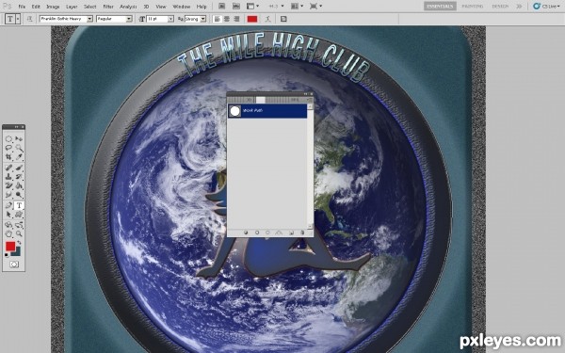The width and height of the screenshot is (565, 353).
Task: Select the 3D Camera Rotate tool
Action: pyautogui.click(x=19, y=225)
